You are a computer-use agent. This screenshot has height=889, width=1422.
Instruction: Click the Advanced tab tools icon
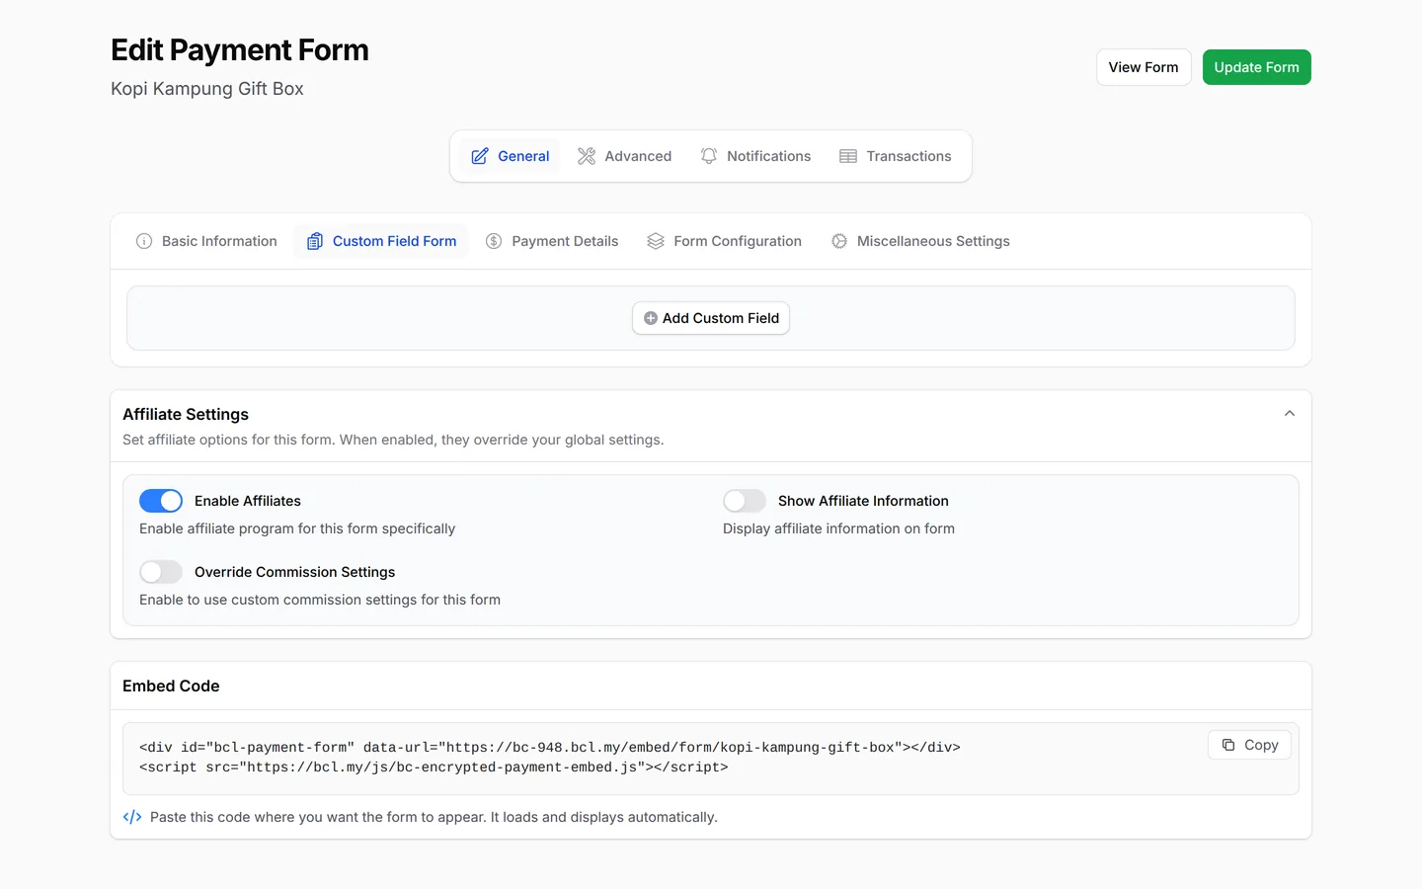tap(587, 156)
